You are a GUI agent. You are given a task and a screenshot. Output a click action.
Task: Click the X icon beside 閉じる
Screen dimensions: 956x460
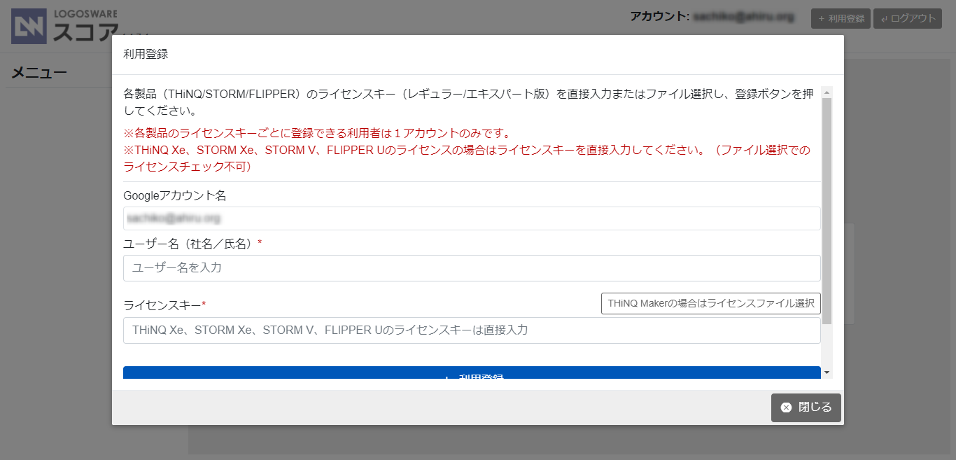click(786, 407)
